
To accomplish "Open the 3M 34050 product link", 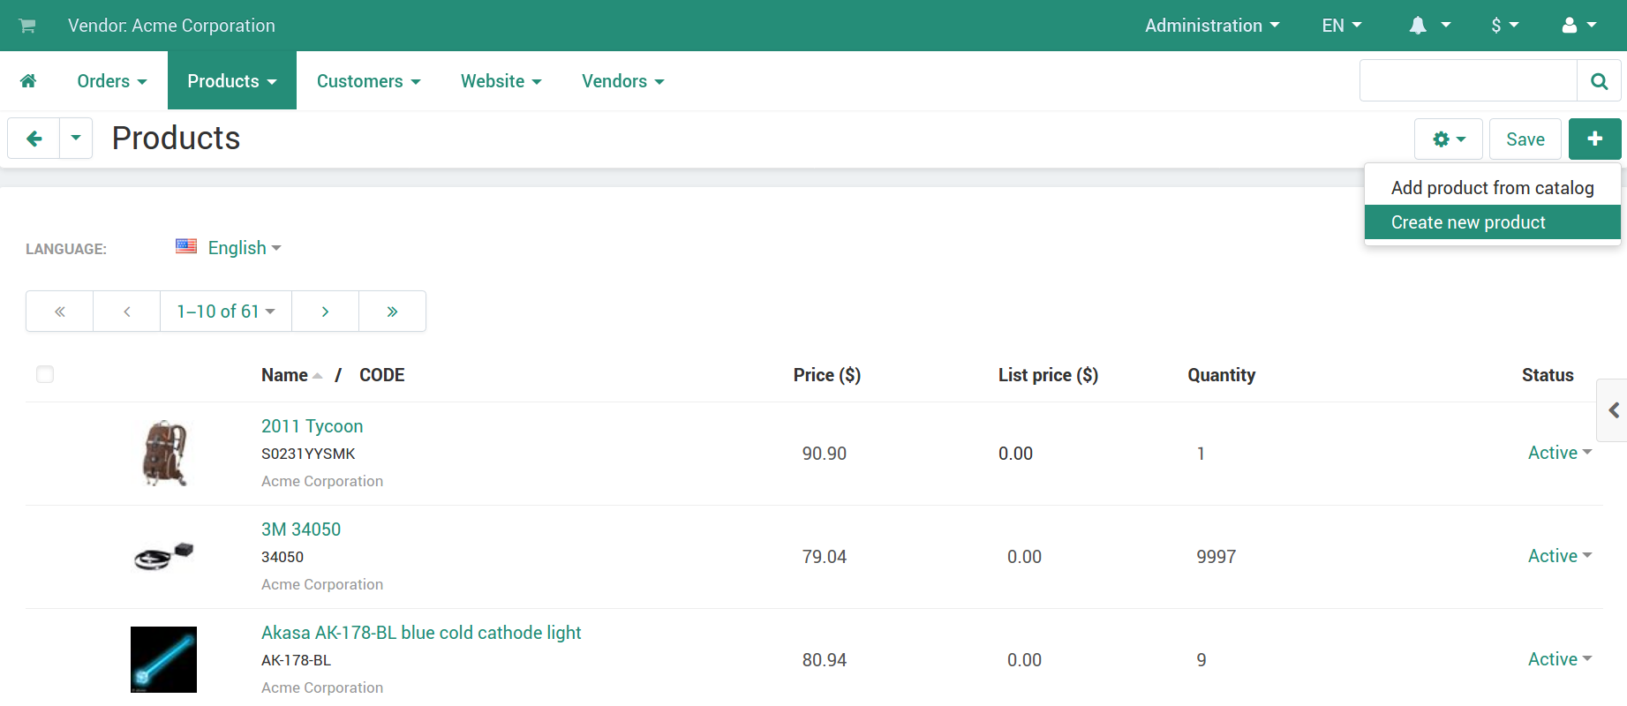I will pyautogui.click(x=301, y=529).
